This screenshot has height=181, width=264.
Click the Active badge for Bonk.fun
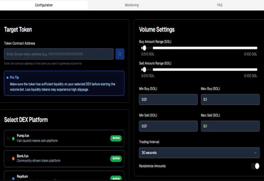coord(116,158)
